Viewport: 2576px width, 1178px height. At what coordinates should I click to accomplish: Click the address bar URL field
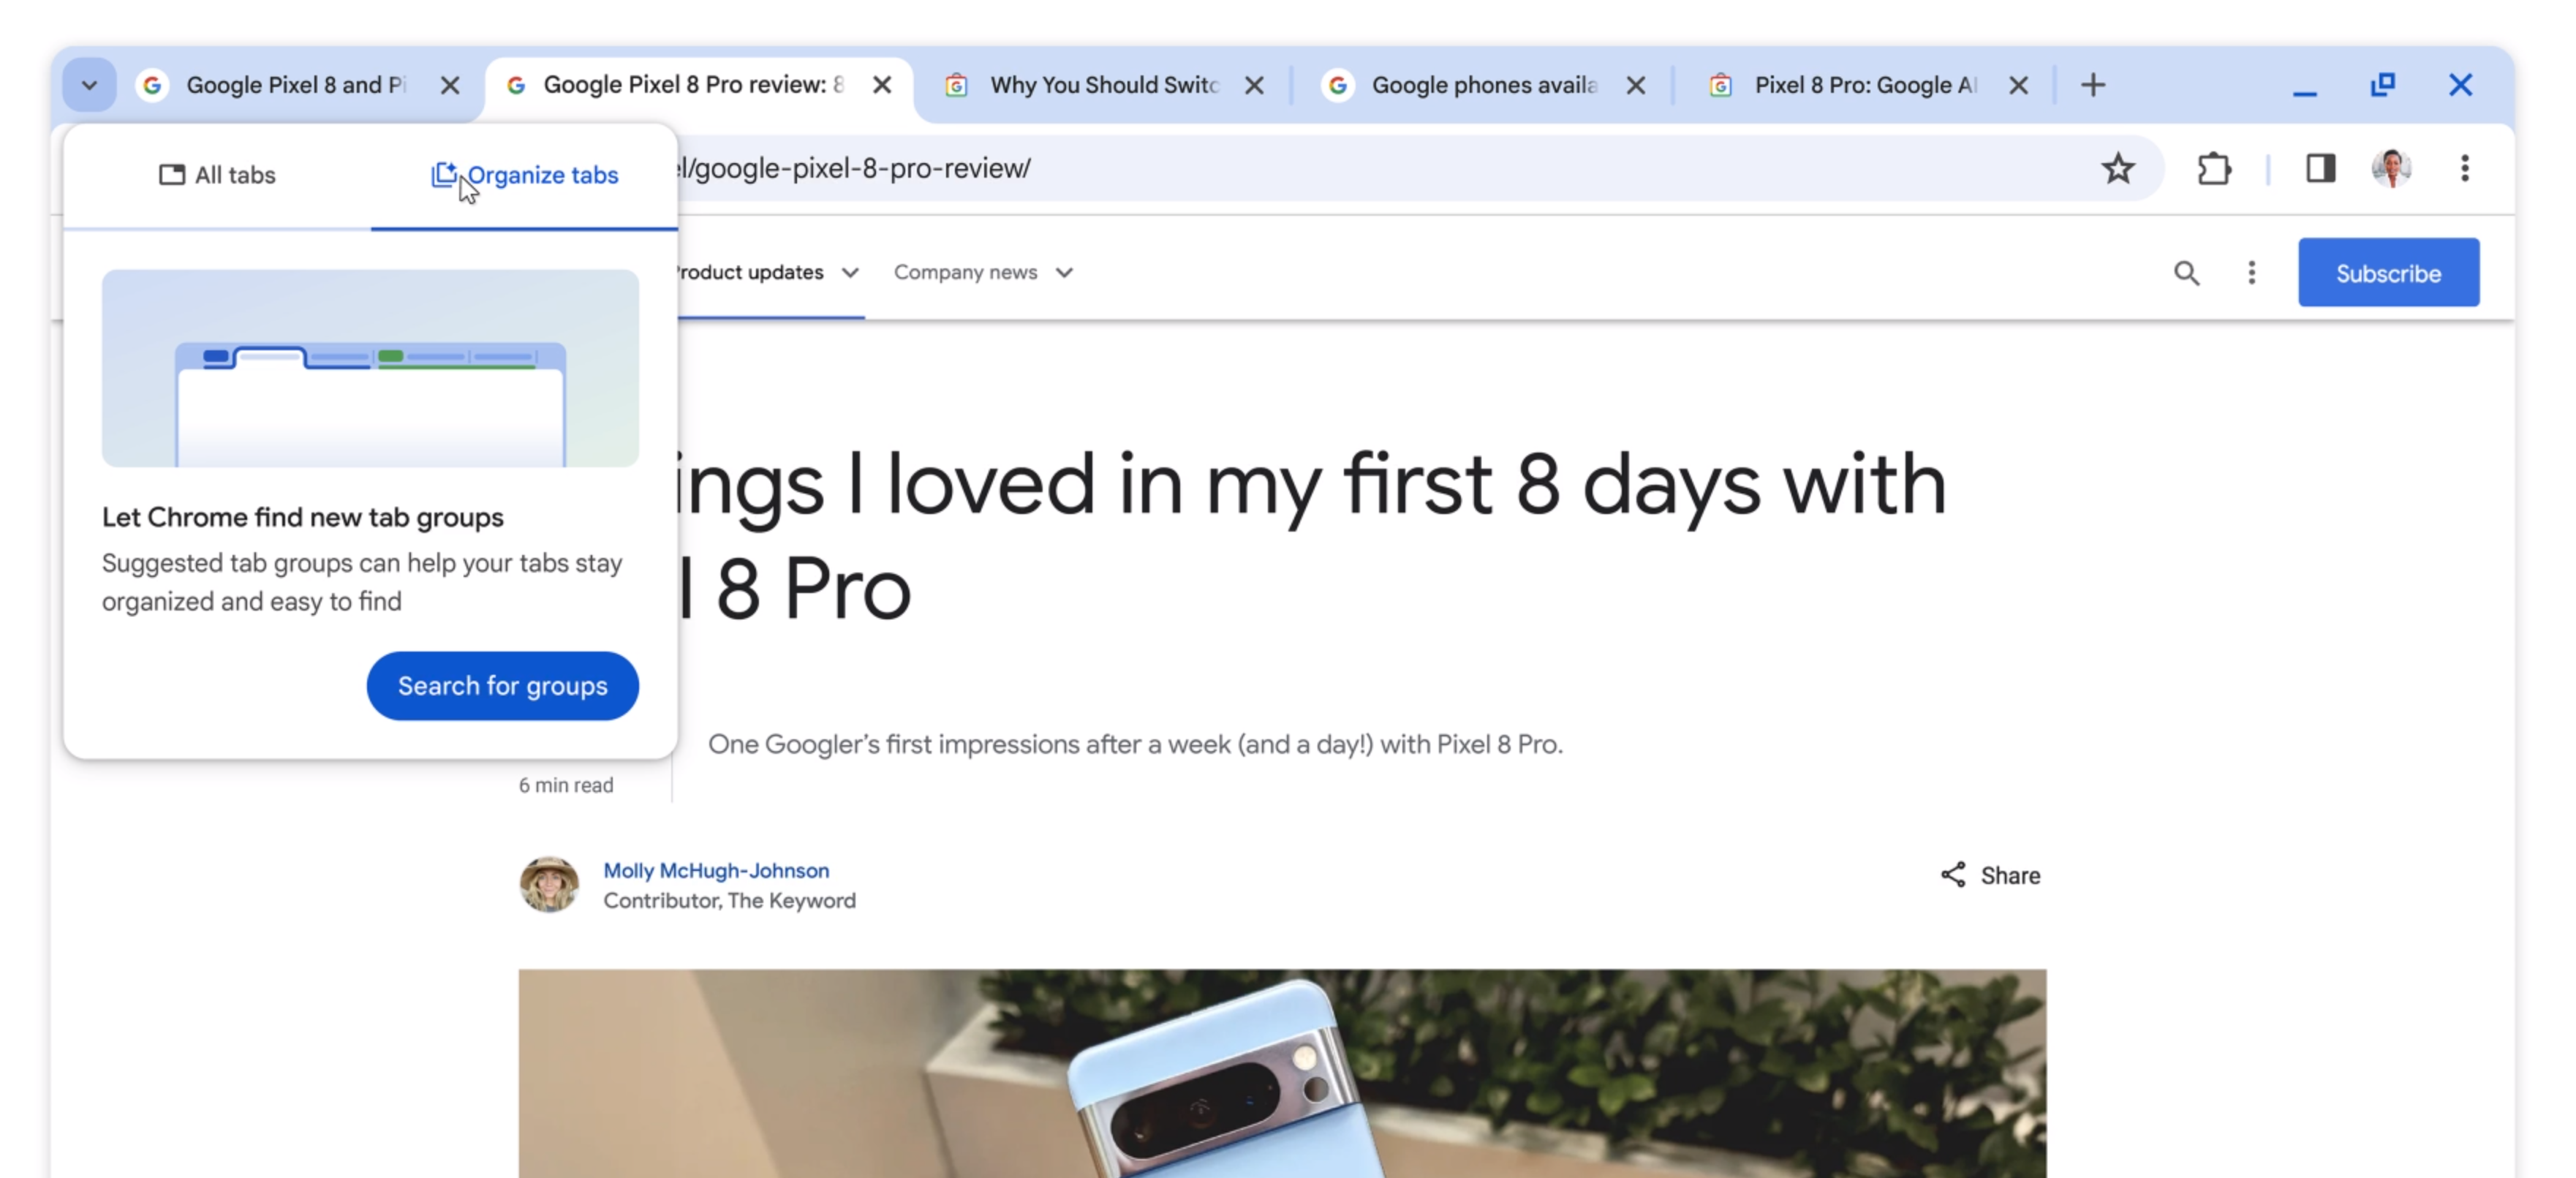tap(1380, 169)
